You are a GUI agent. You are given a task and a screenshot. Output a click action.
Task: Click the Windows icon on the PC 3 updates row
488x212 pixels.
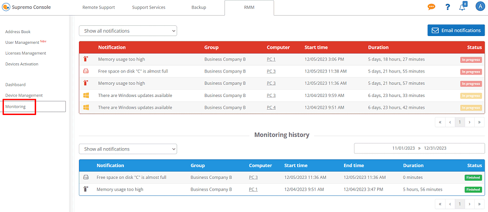pos(86,96)
